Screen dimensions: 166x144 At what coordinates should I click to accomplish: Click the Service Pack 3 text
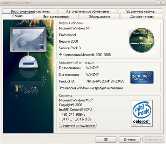[70, 48]
